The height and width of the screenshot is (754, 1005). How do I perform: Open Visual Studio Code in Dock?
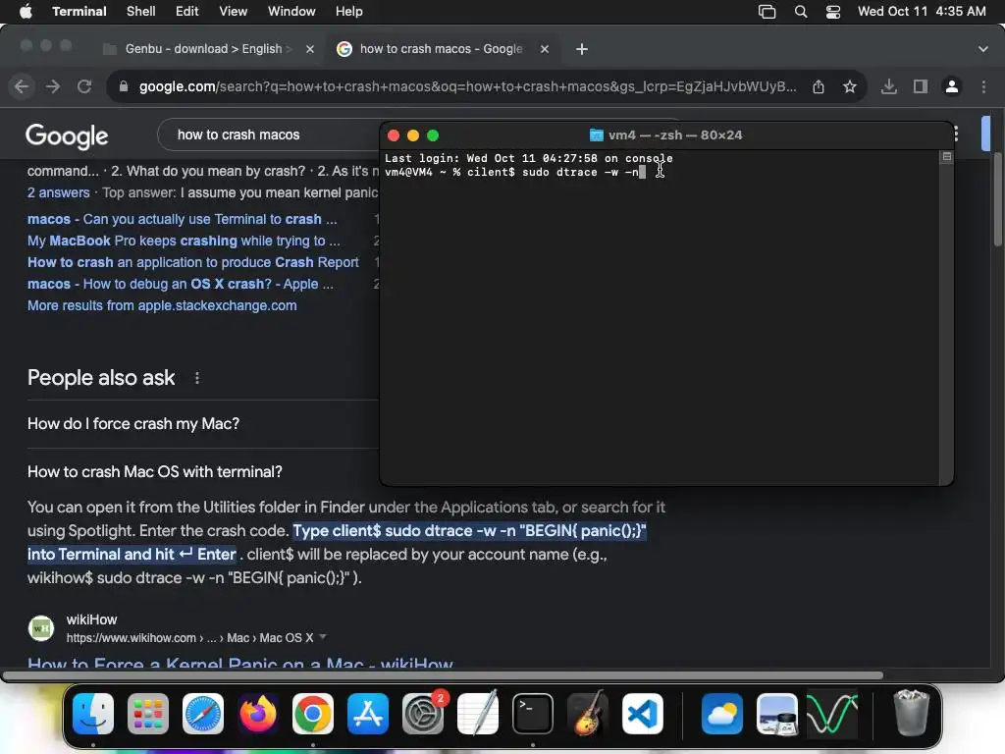click(643, 714)
